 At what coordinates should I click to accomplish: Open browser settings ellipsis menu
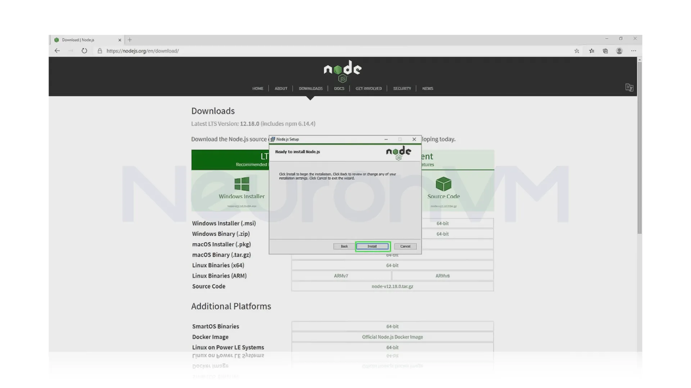tap(633, 51)
